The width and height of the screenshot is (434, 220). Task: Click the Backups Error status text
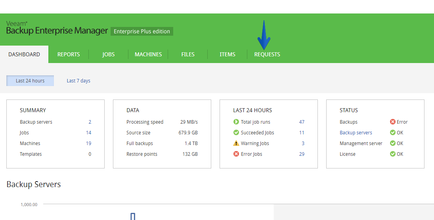click(x=402, y=122)
